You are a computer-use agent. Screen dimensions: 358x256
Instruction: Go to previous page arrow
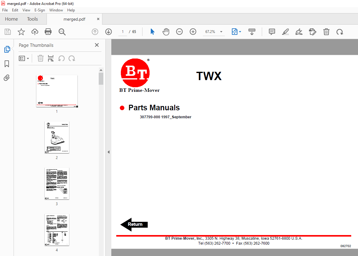pos(95,32)
